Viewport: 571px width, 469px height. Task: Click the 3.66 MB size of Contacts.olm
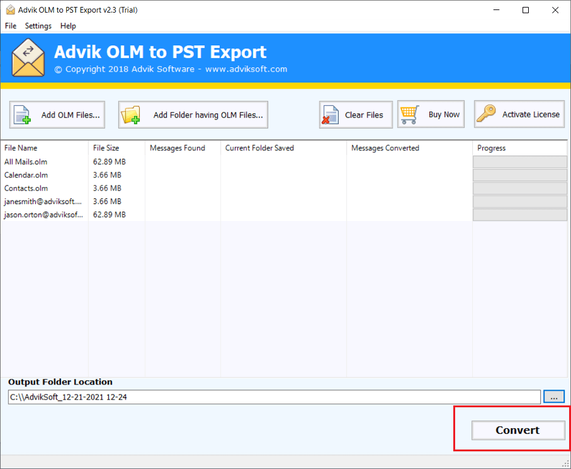click(107, 188)
